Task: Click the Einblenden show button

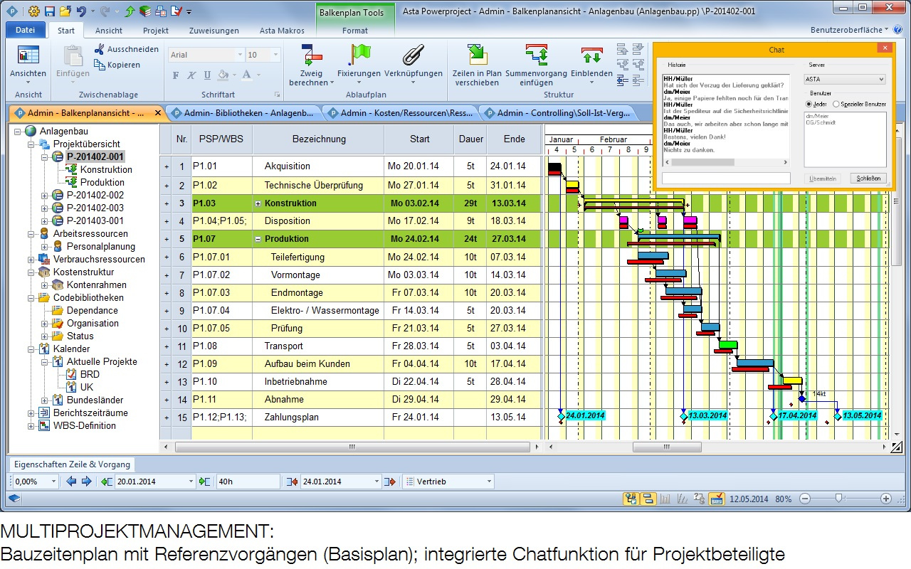Action: pos(591,65)
